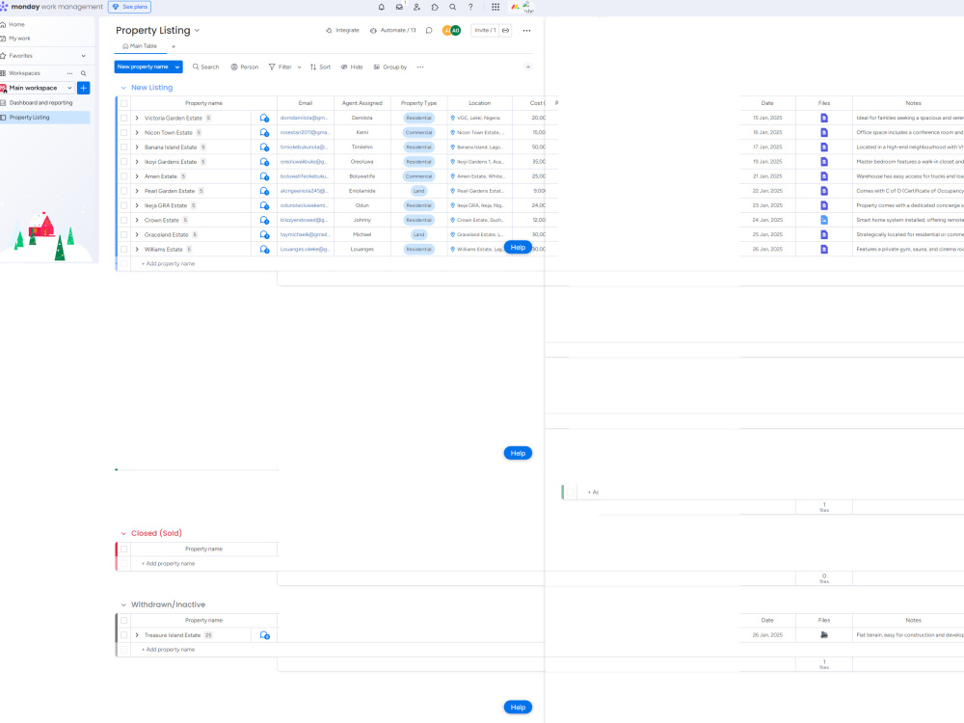Open Main workspace selector dropdown
The height and width of the screenshot is (723, 964).
(69, 88)
